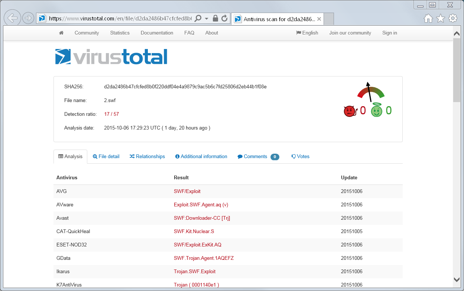Click the ESET-NOD32 row name
The image size is (464, 291).
click(x=72, y=245)
